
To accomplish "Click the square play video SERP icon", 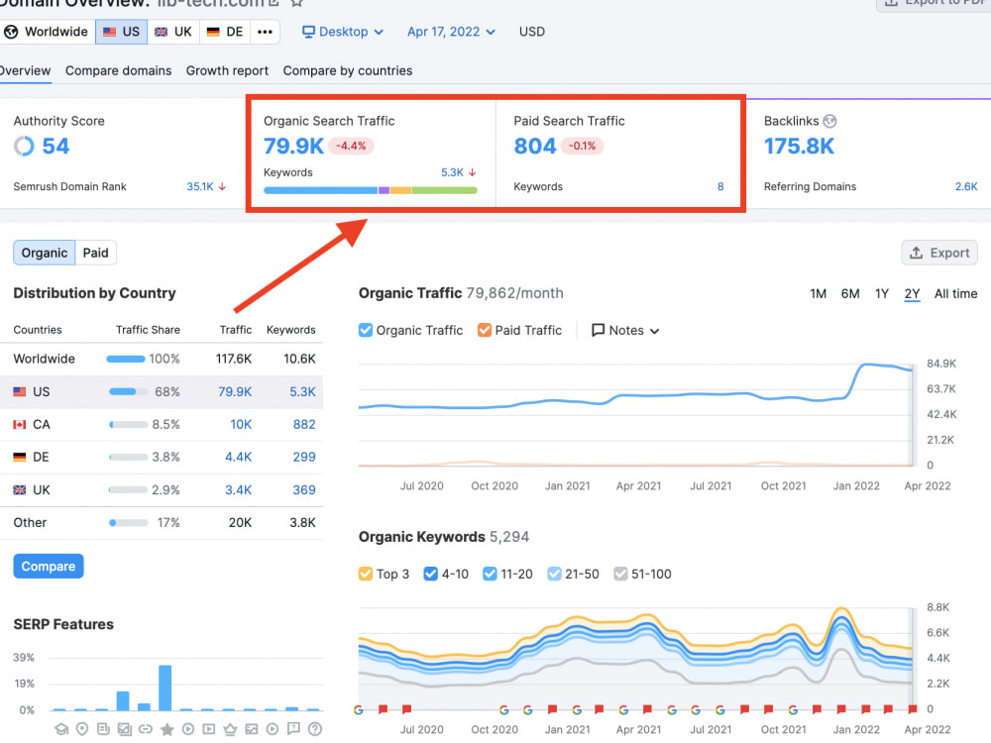I will pyautogui.click(x=208, y=729).
